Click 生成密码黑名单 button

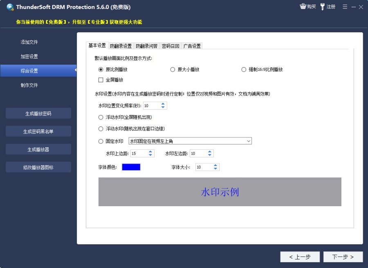(x=38, y=131)
